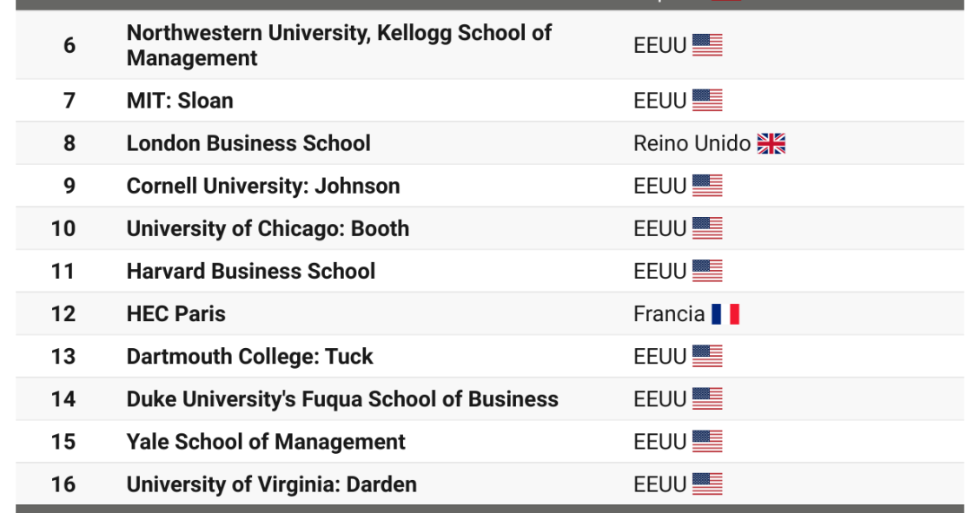Click the US flag in Harvard Business School row

[x=707, y=271]
